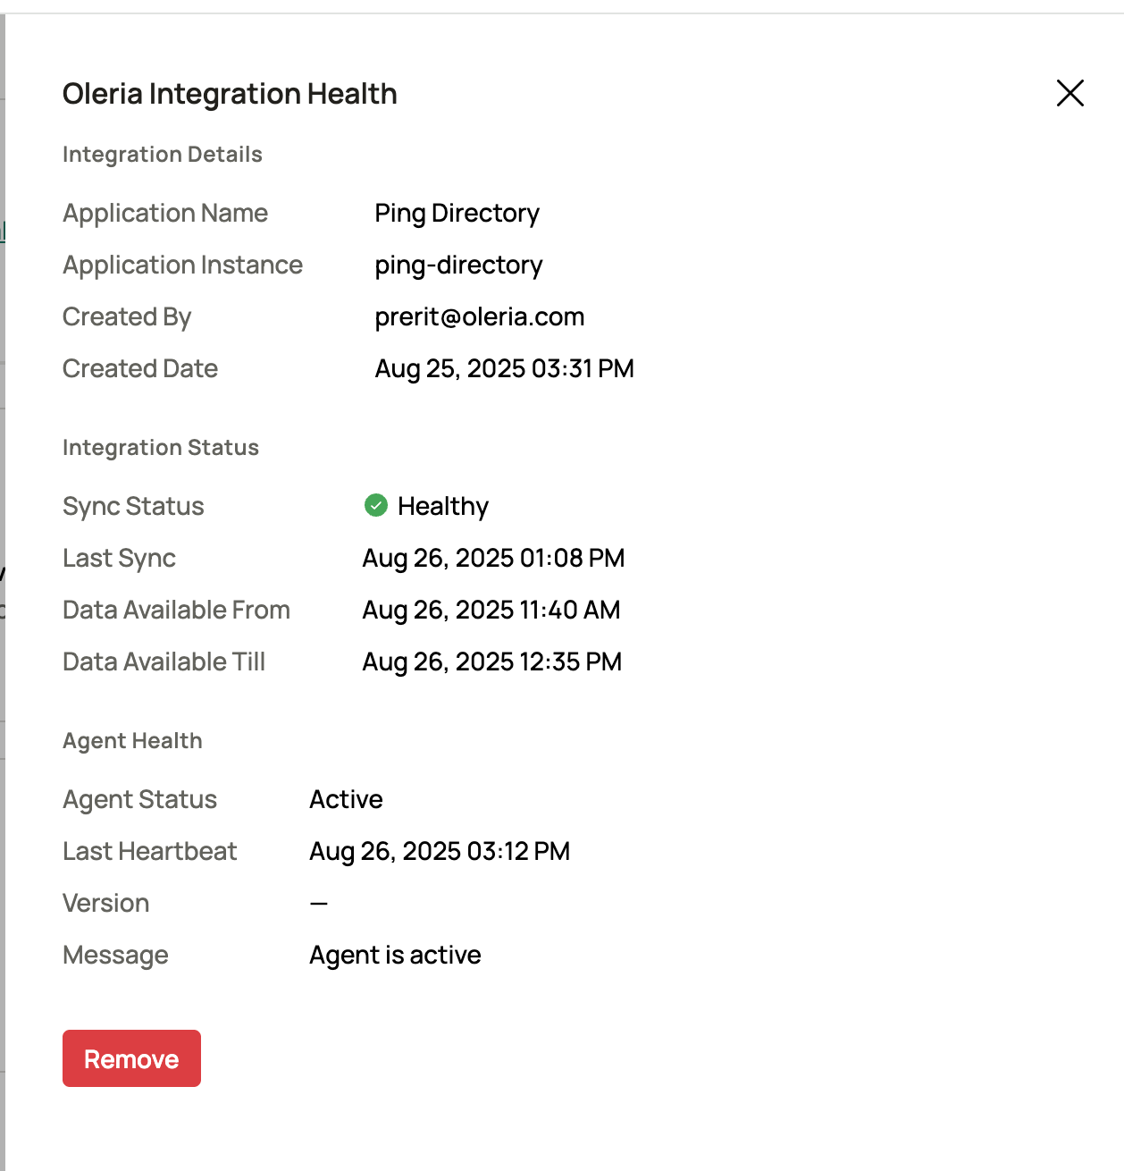Click the 'Last Sync' label

[119, 559]
